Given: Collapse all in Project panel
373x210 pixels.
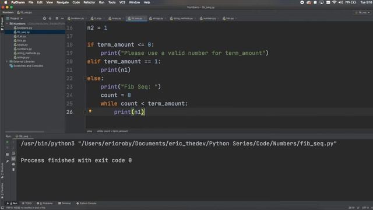Looking at the screenshot, I should (x=50, y=18).
